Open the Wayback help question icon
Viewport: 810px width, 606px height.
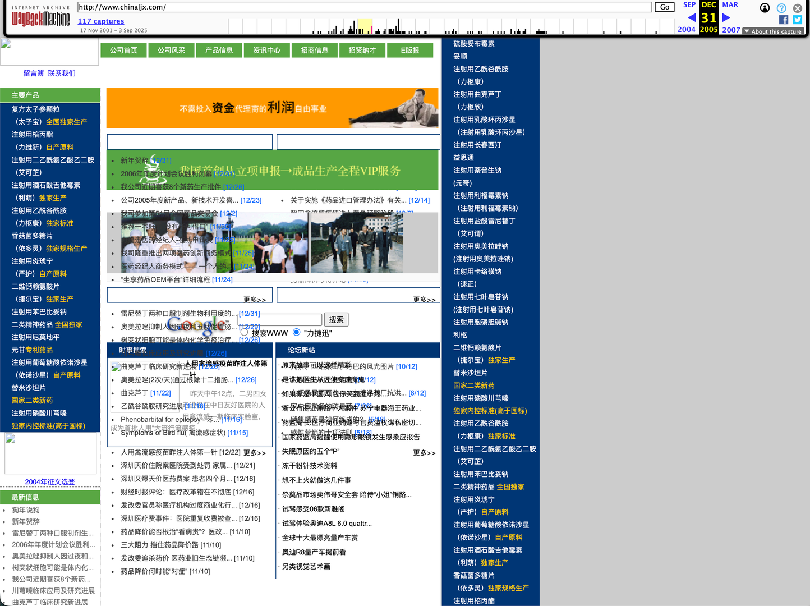click(781, 8)
